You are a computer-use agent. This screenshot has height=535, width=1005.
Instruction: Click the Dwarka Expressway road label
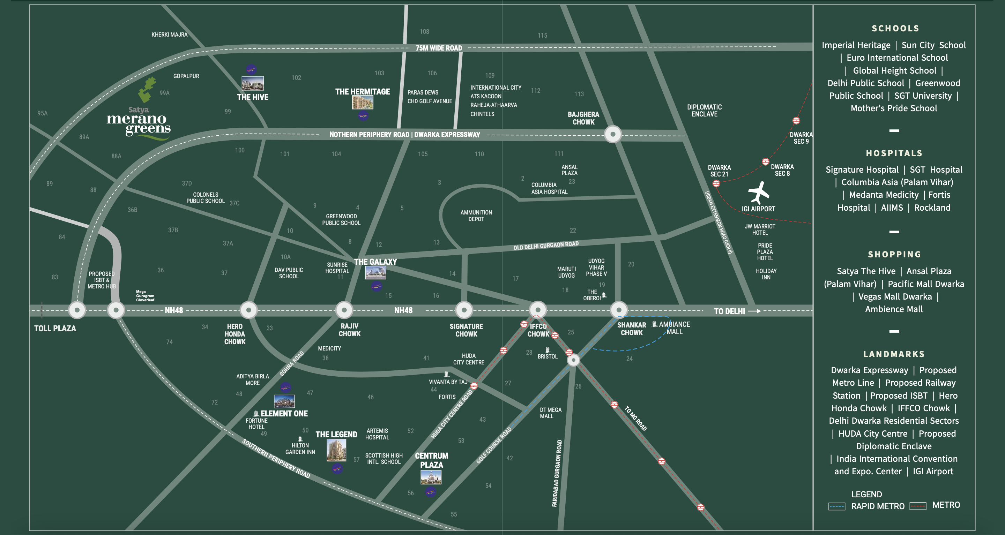(404, 135)
